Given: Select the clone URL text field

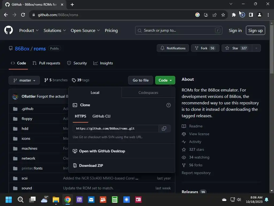Looking at the screenshot, I should click(116, 128).
